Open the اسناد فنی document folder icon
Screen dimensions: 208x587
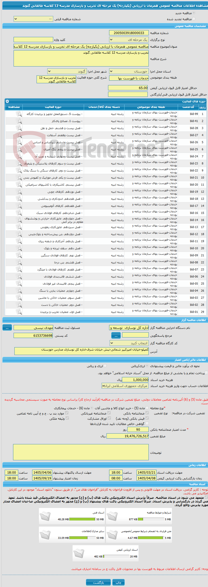(45, 516)
